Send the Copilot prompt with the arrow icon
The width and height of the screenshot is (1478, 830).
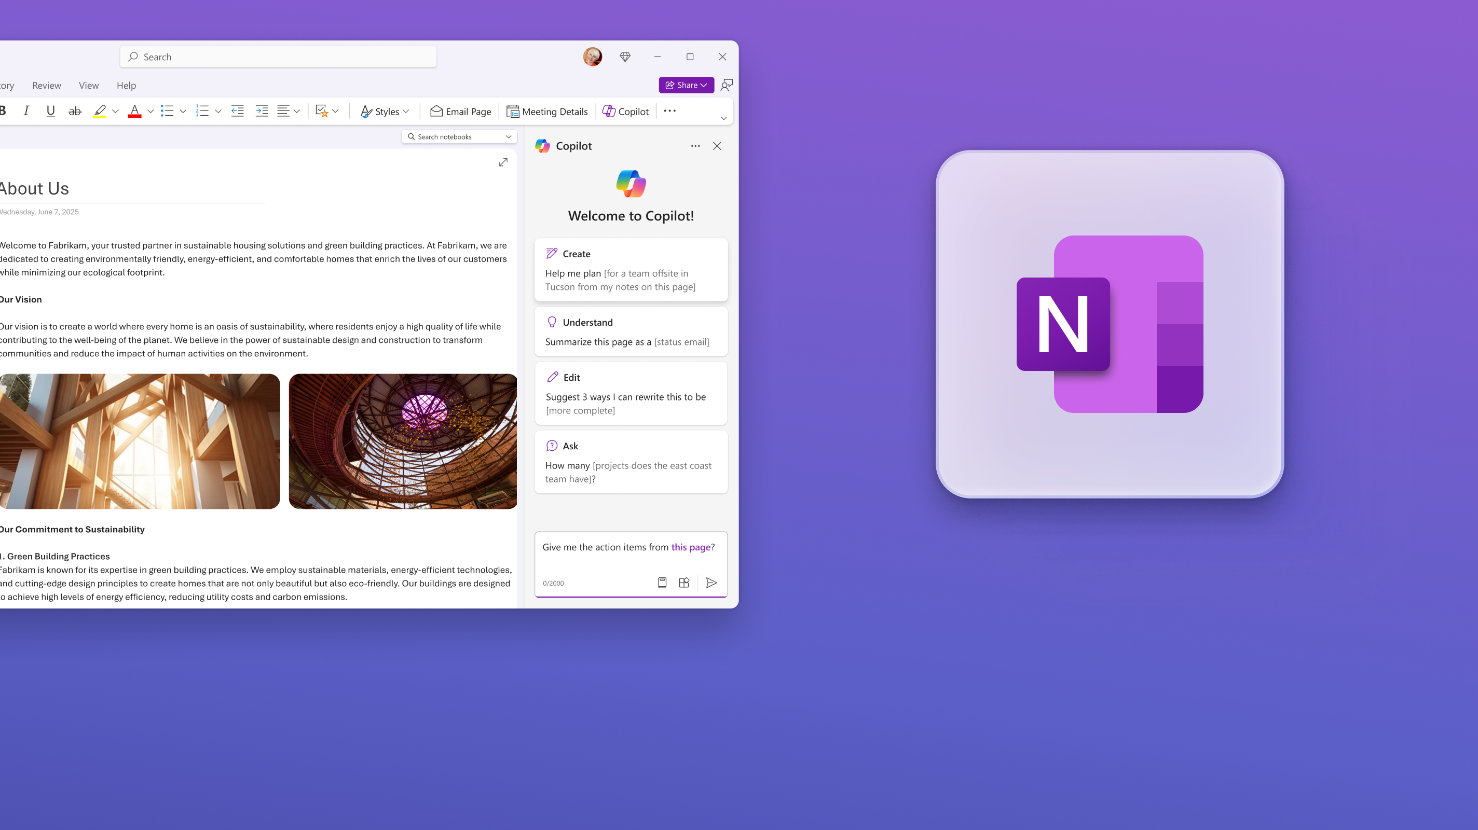click(712, 583)
